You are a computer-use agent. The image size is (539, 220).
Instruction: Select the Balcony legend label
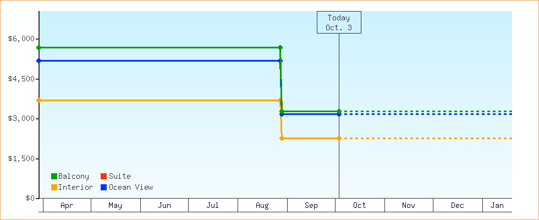pyautogui.click(x=73, y=177)
